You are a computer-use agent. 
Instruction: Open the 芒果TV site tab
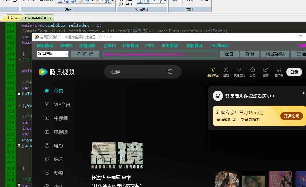pyautogui.click(x=110, y=46)
